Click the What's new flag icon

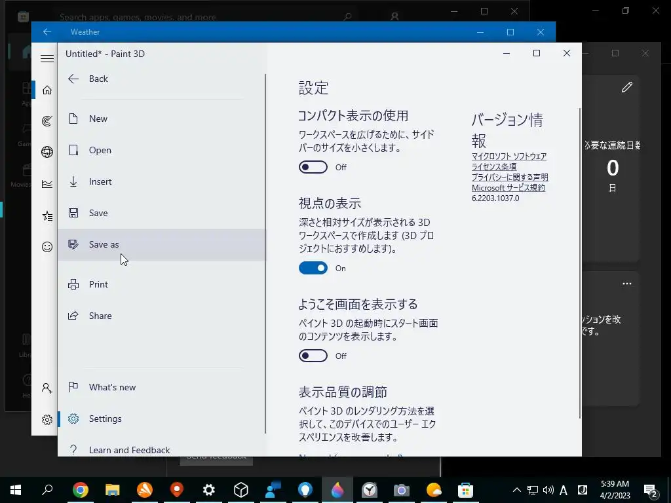coord(73,386)
